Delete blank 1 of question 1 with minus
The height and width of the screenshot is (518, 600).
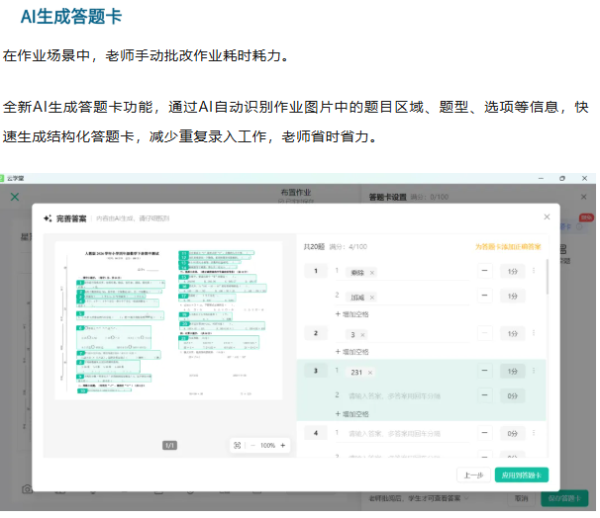pos(484,271)
